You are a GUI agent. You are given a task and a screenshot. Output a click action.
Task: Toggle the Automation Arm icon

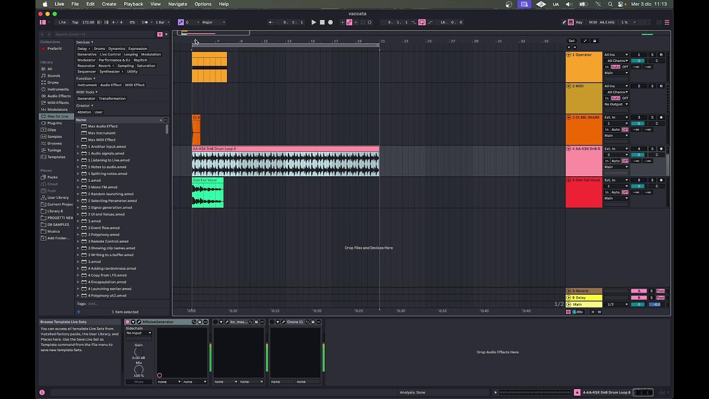[x=349, y=22]
